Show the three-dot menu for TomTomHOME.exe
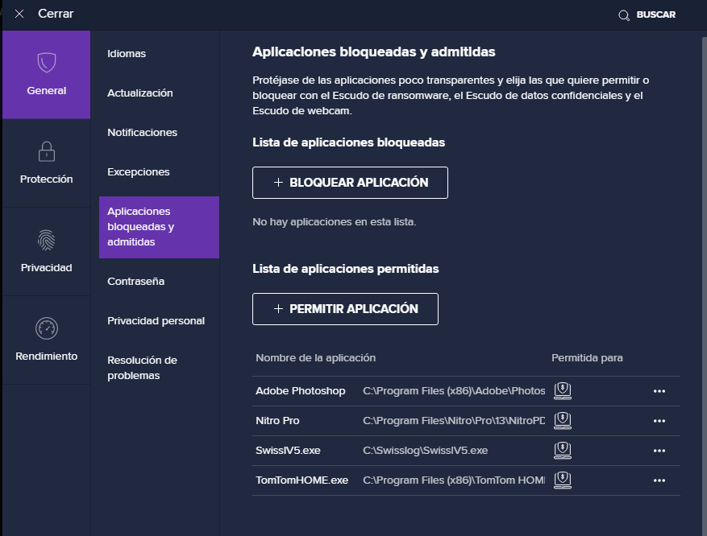Viewport: 707px width, 536px height. (659, 480)
